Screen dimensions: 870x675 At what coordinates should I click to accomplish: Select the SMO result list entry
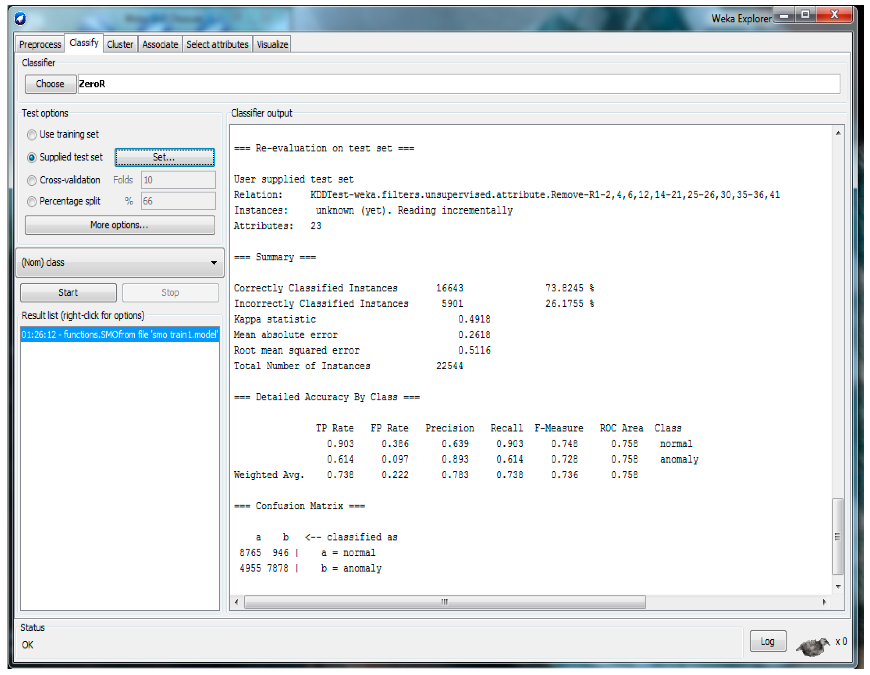tap(119, 334)
